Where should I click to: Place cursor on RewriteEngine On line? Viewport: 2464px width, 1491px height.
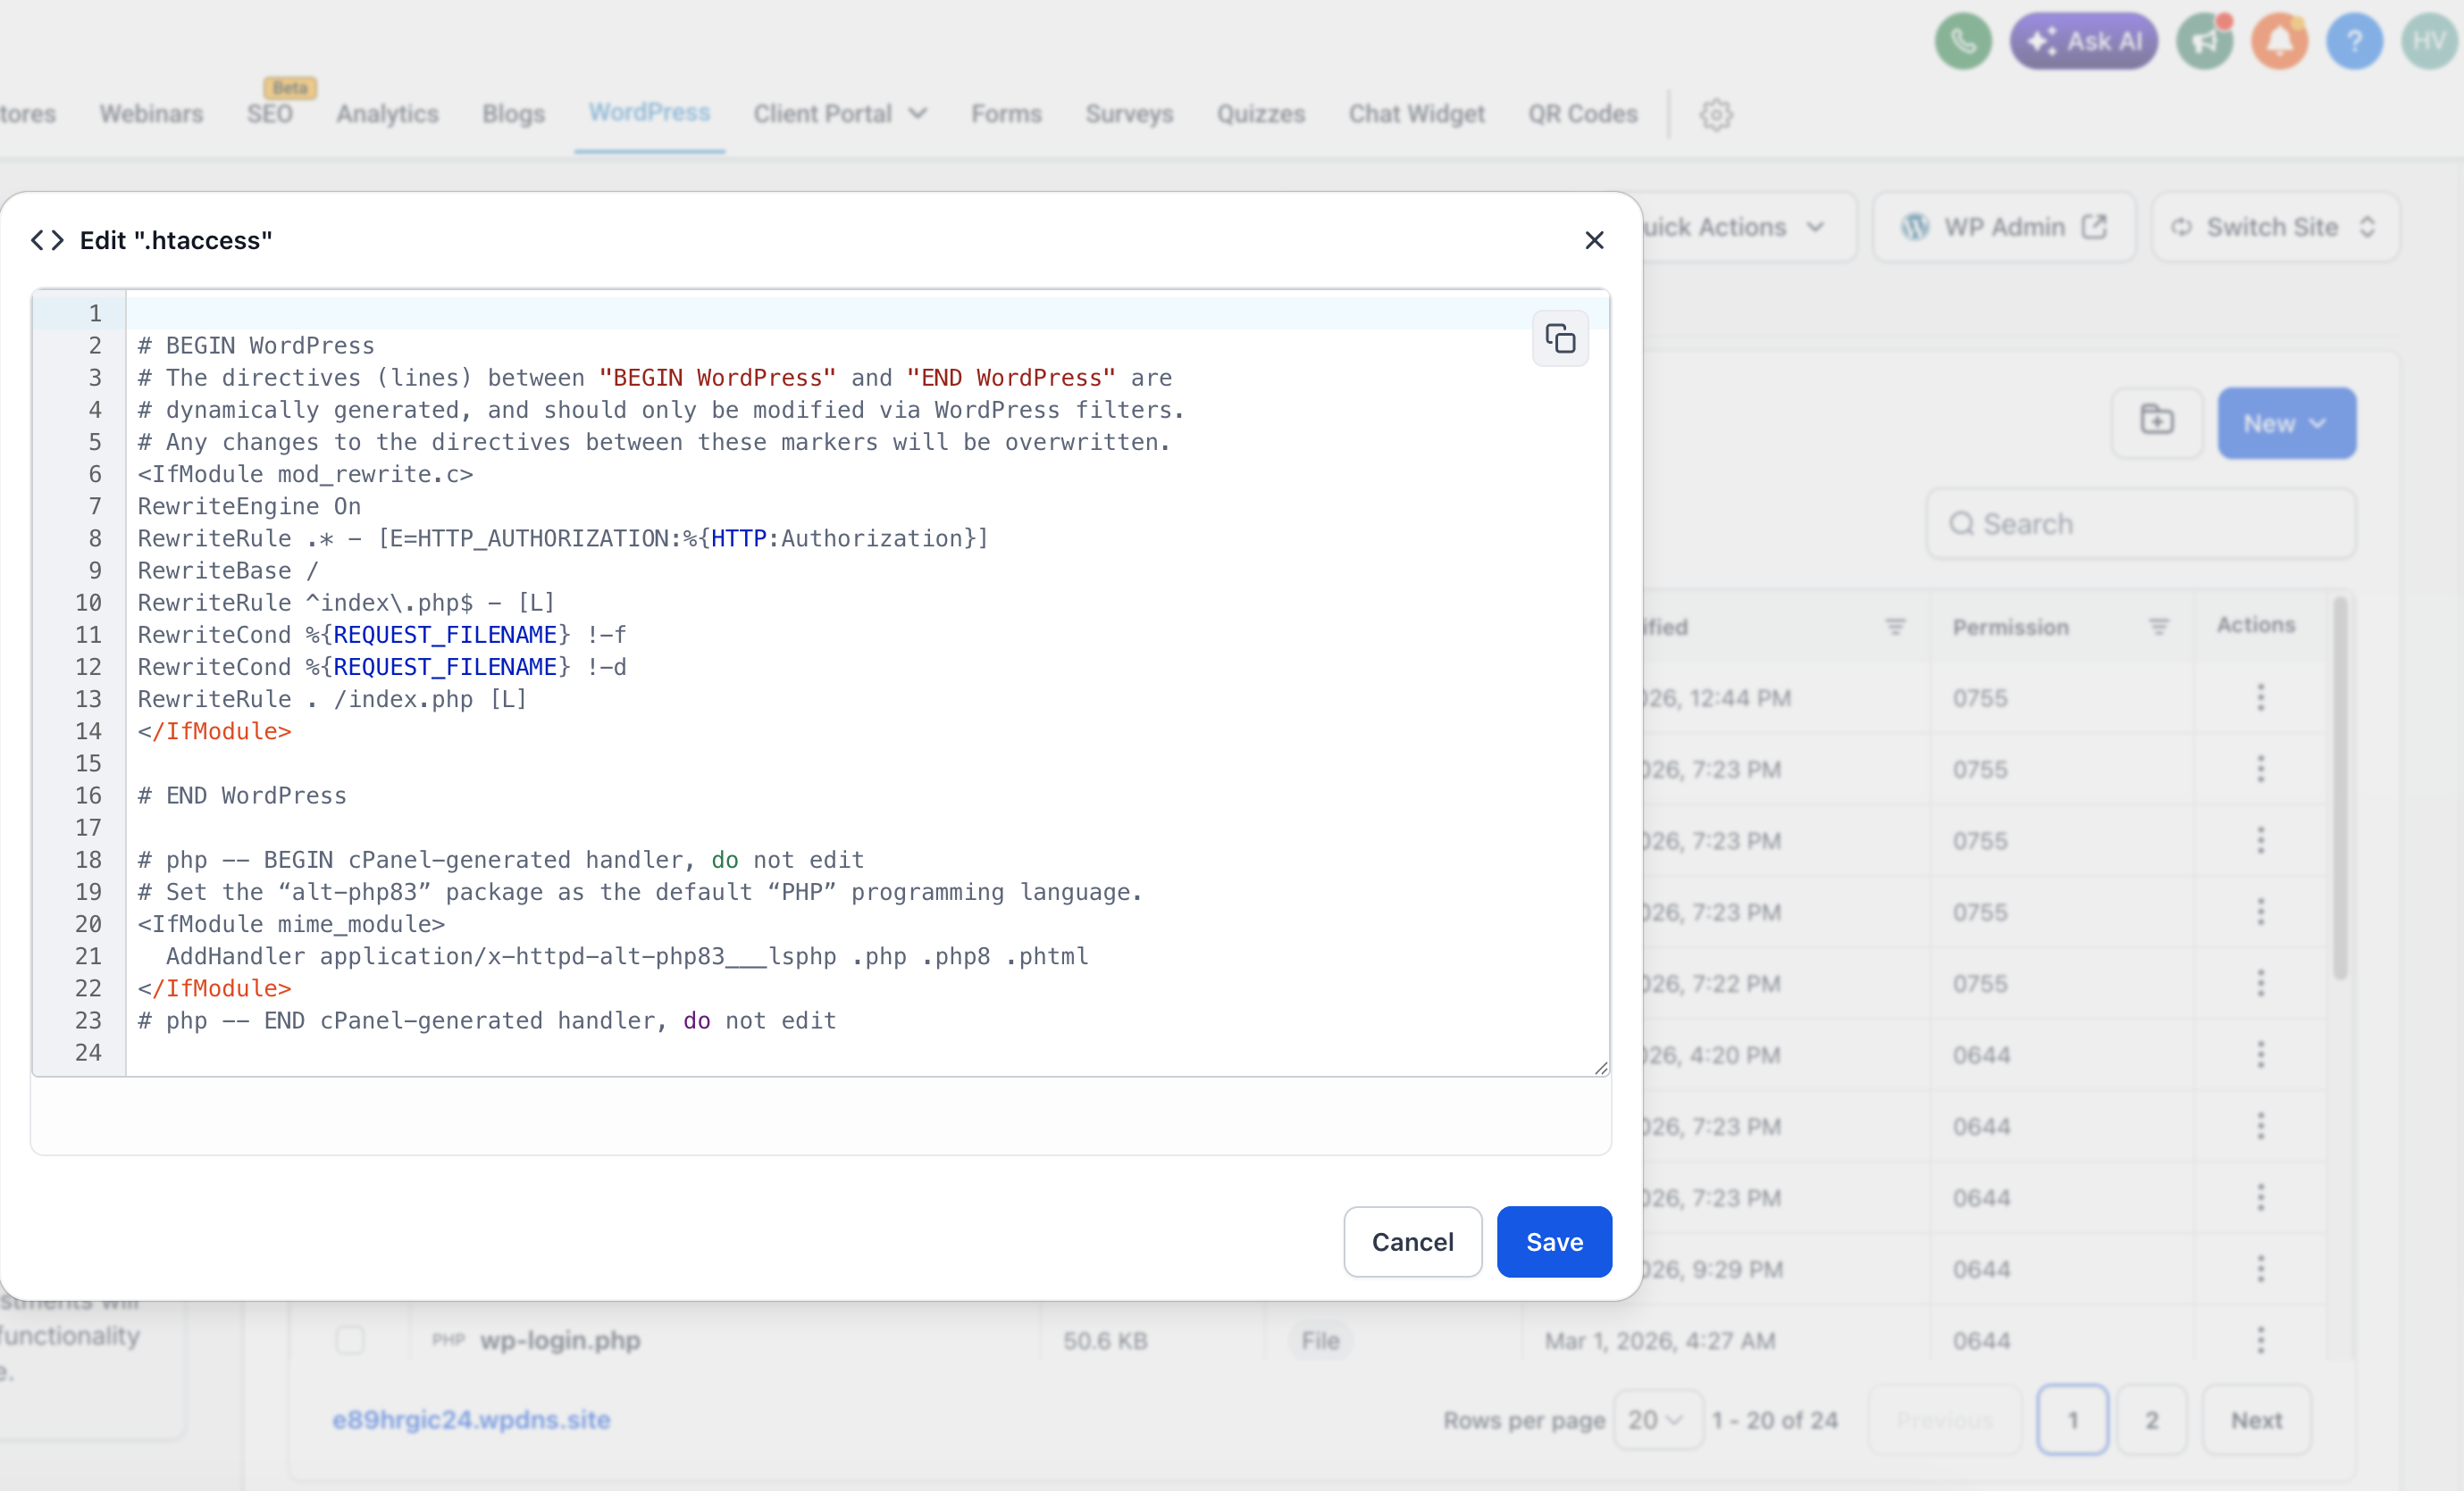[x=249, y=506]
